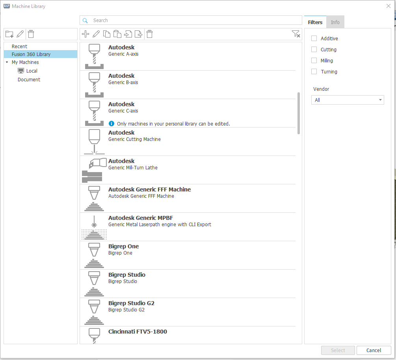
Task: Select the Generic C-axis text row
Action: click(123, 111)
